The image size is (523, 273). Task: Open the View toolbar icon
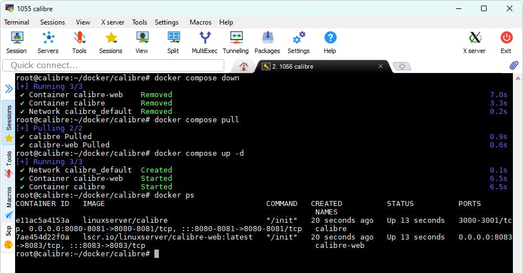pos(142,42)
